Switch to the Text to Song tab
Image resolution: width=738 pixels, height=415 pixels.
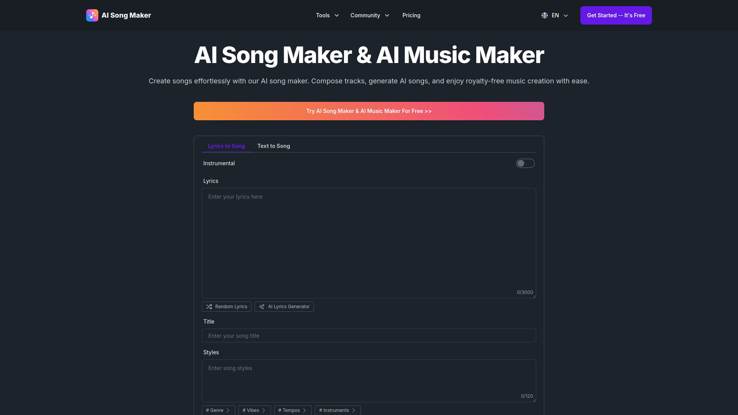point(273,146)
